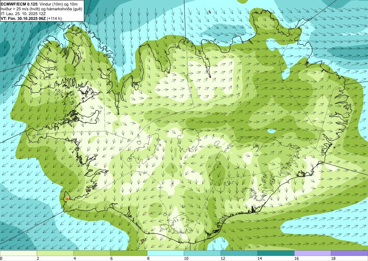Viewport: 368px width, 261px height.
Task: Click the legend scale label "12"
Action: click(223, 258)
